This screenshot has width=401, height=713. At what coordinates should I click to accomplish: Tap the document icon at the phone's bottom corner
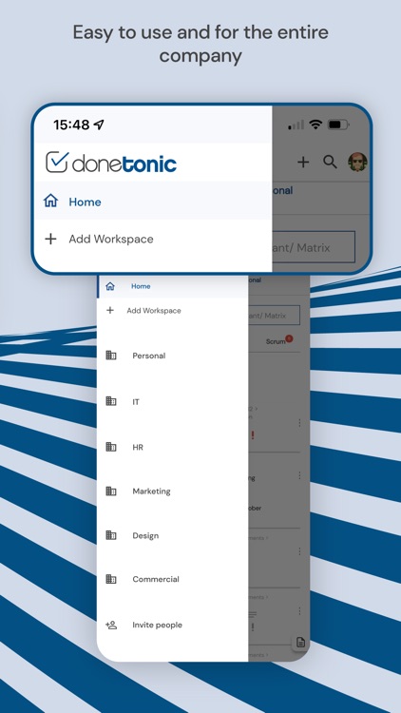[x=300, y=642]
